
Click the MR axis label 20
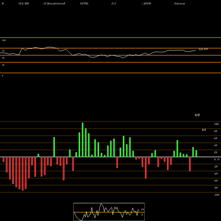point(216,152)
